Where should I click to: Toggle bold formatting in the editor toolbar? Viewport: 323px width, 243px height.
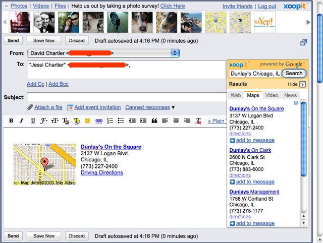[x=11, y=121]
